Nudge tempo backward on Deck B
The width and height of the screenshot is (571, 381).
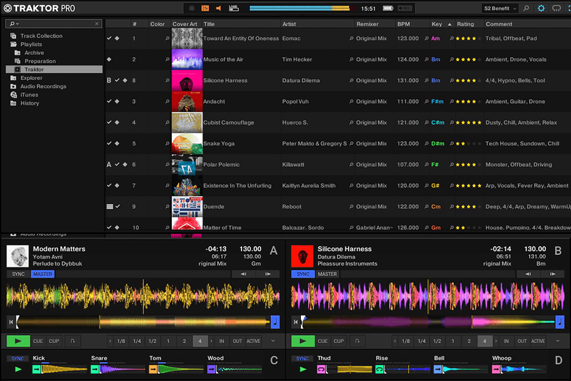(x=528, y=274)
